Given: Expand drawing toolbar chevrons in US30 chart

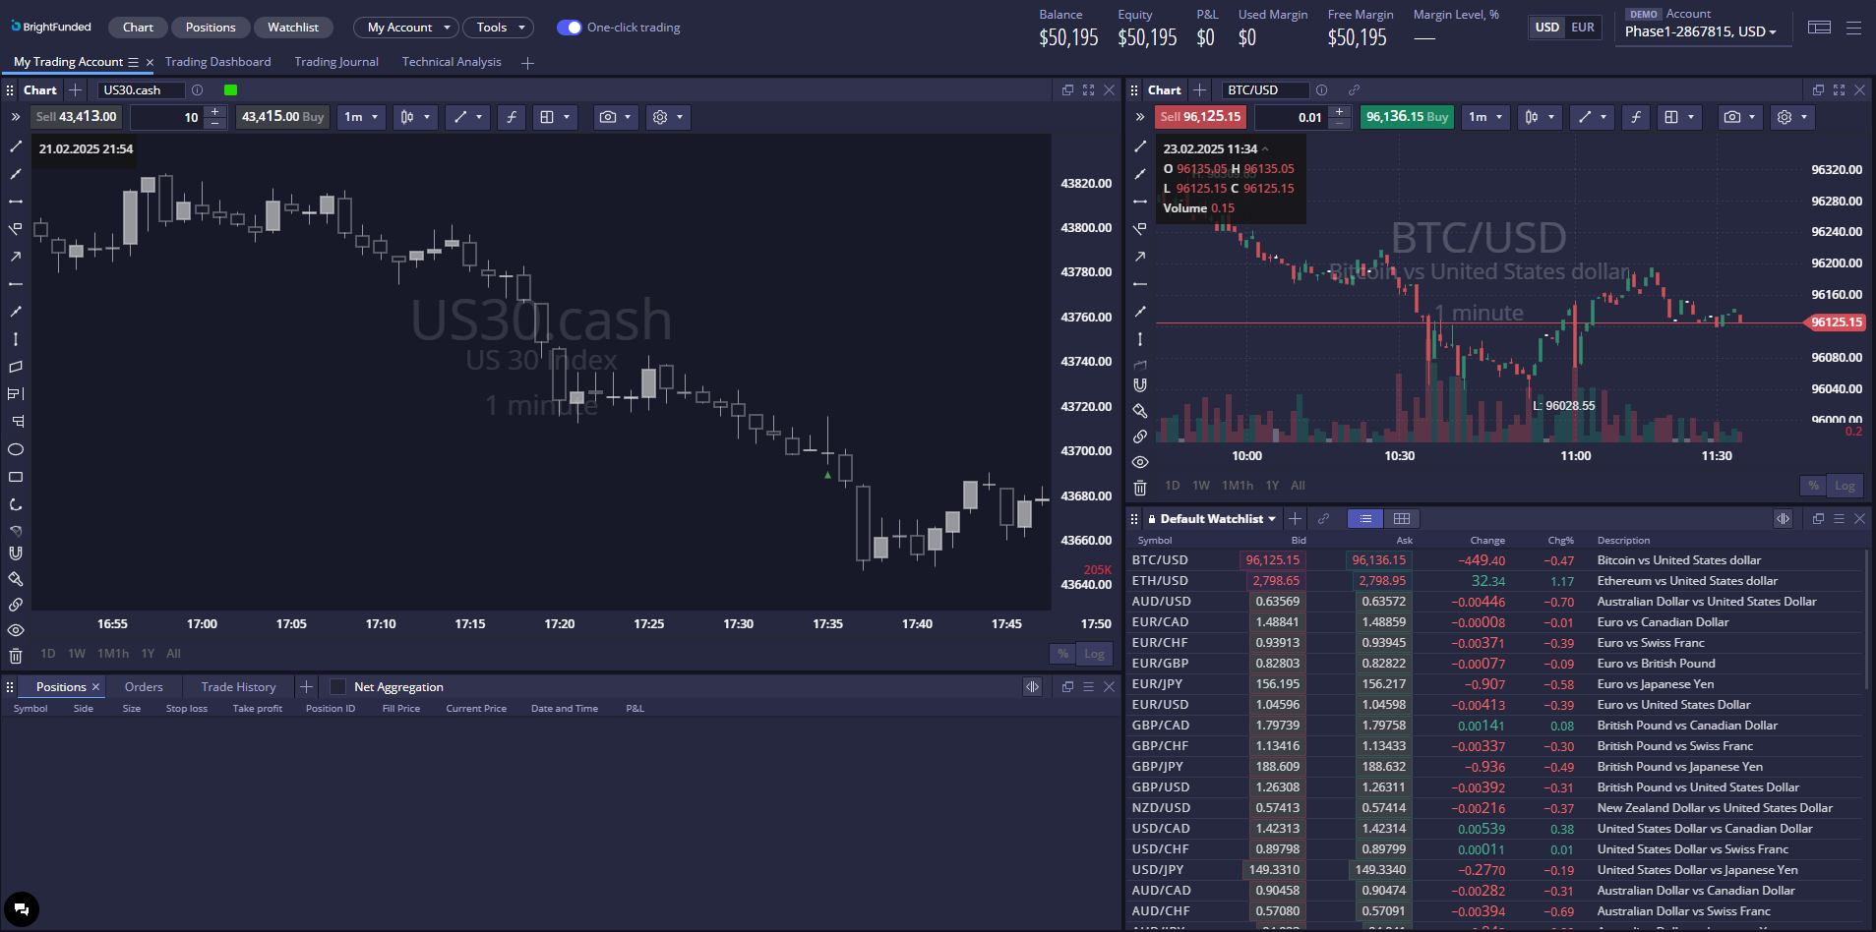Looking at the screenshot, I should [x=16, y=117].
